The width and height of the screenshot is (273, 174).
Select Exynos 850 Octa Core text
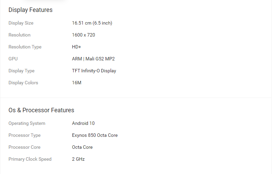95,135
